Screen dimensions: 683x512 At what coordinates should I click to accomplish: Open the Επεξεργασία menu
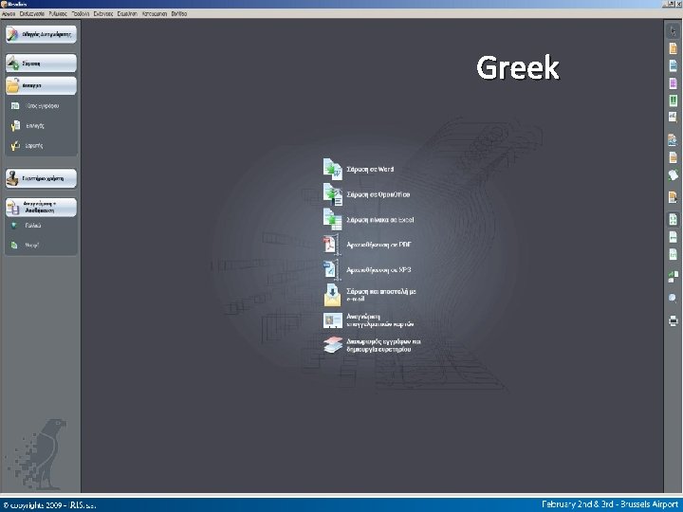coord(32,13)
